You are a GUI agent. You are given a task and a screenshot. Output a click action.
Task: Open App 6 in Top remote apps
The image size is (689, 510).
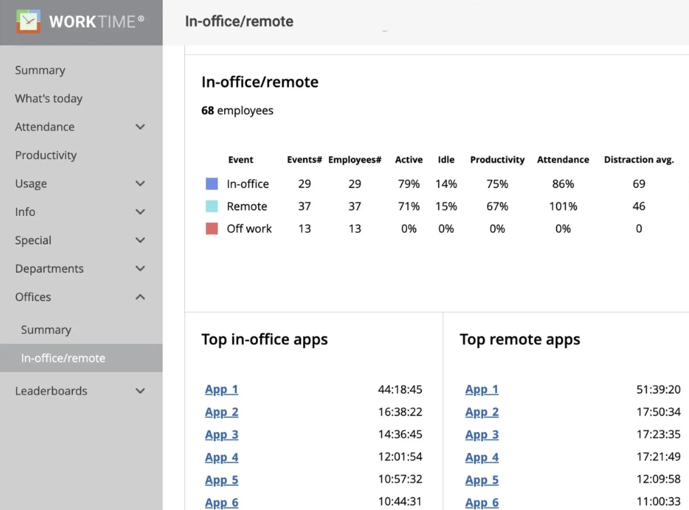click(482, 502)
